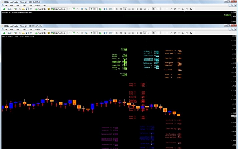Image resolution: width=238 pixels, height=149 pixels.
Task: Pick the trendline tool in USDCAD window
Action: coord(171,9)
